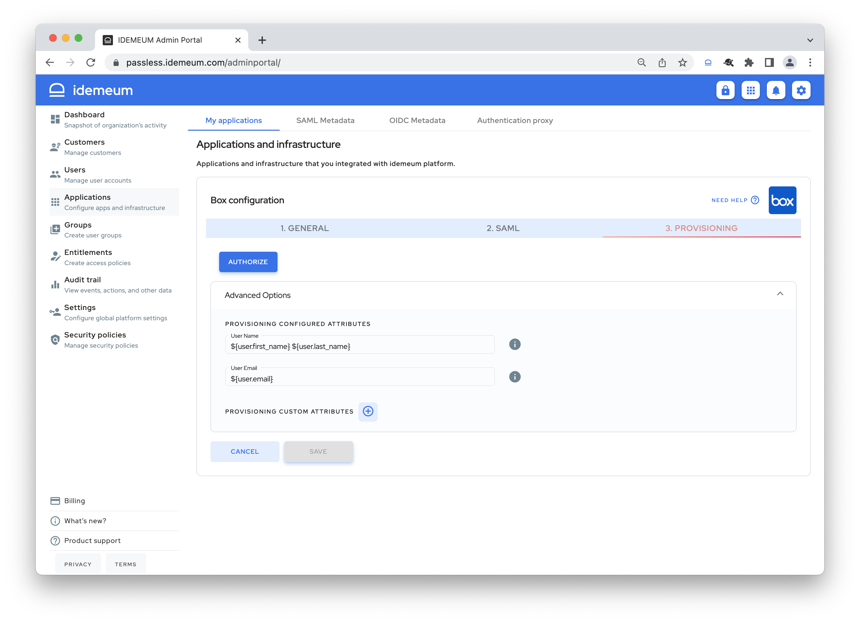Open the browser three-dot menu
This screenshot has height=622, width=860.
click(x=810, y=62)
